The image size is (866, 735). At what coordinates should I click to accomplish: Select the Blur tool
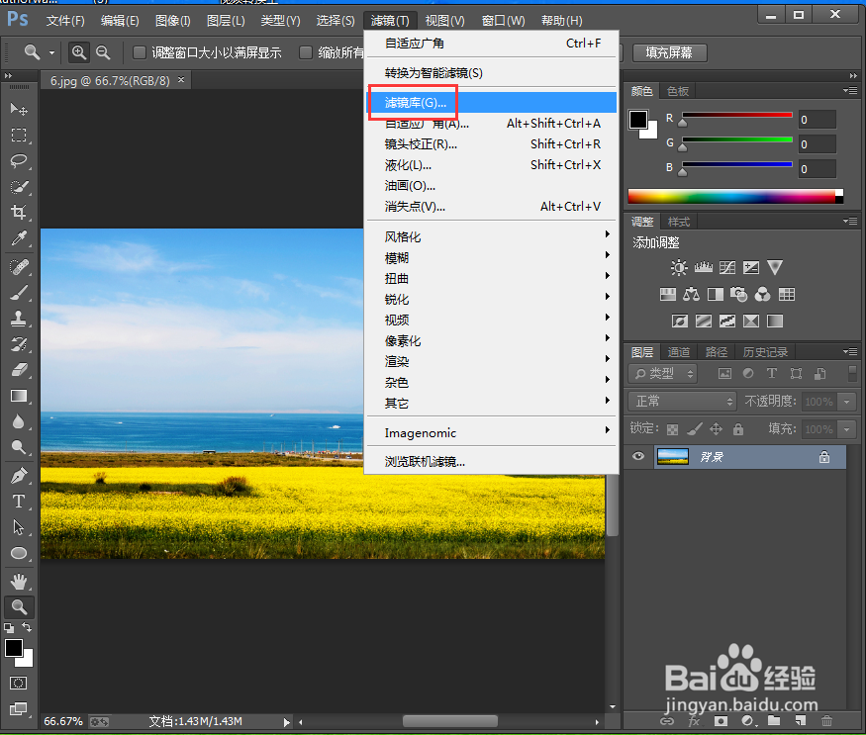[19, 421]
